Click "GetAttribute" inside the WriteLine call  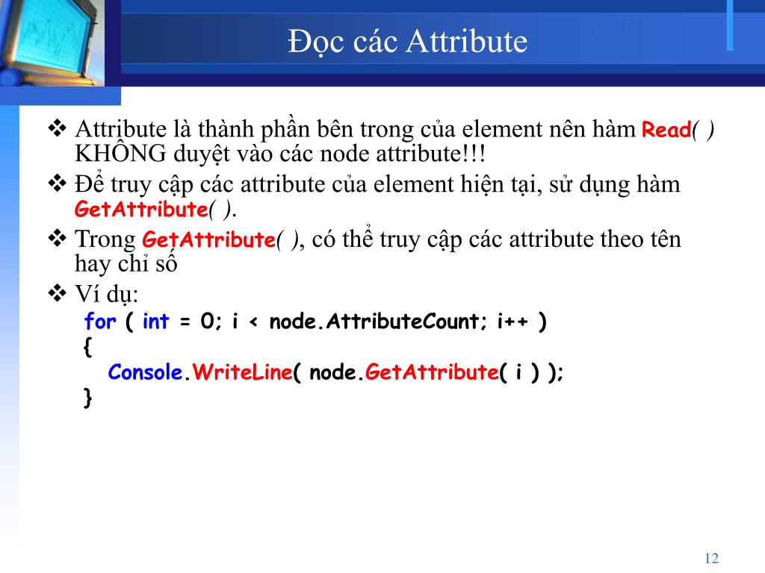pyautogui.click(x=432, y=372)
